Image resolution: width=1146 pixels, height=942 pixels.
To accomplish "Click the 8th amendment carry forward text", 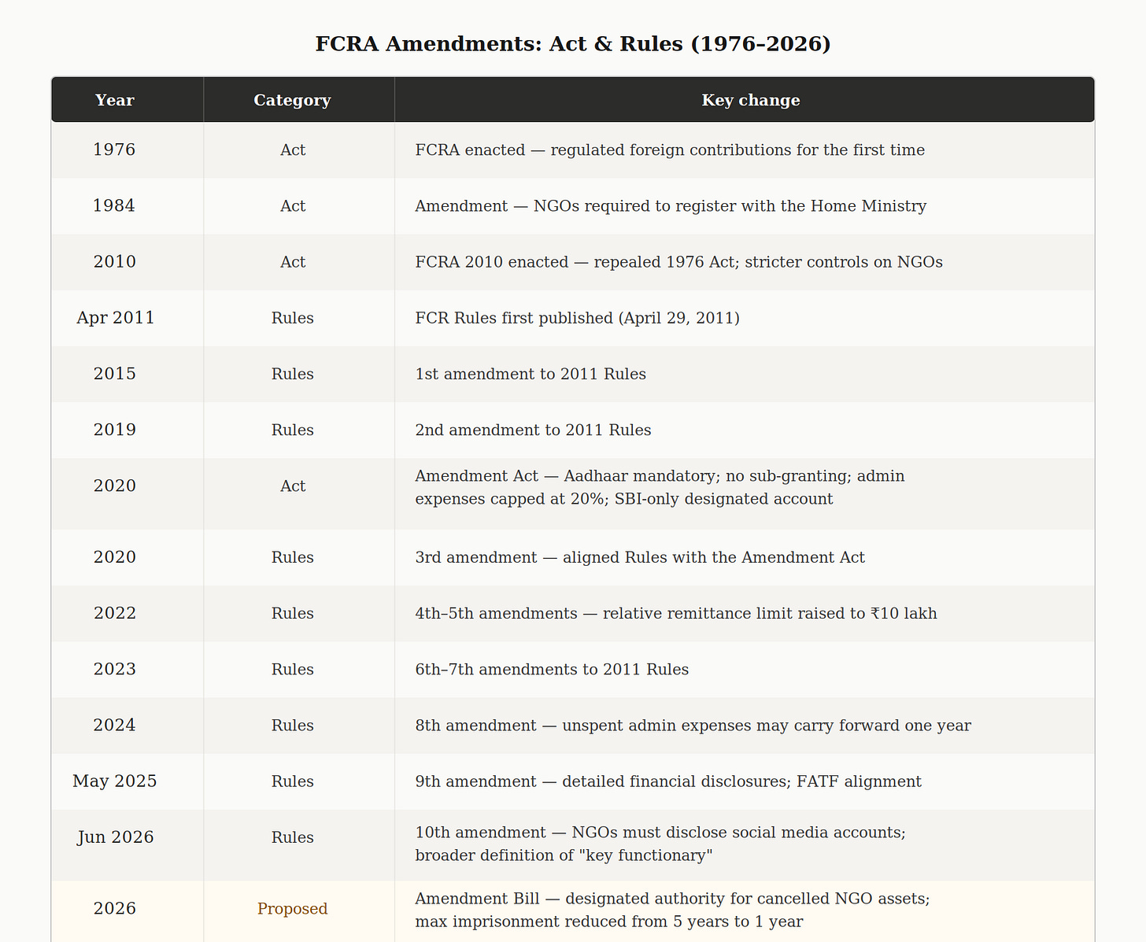I will click(693, 726).
